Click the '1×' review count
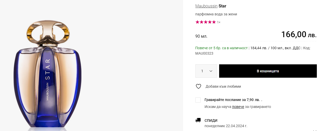 coord(219,22)
